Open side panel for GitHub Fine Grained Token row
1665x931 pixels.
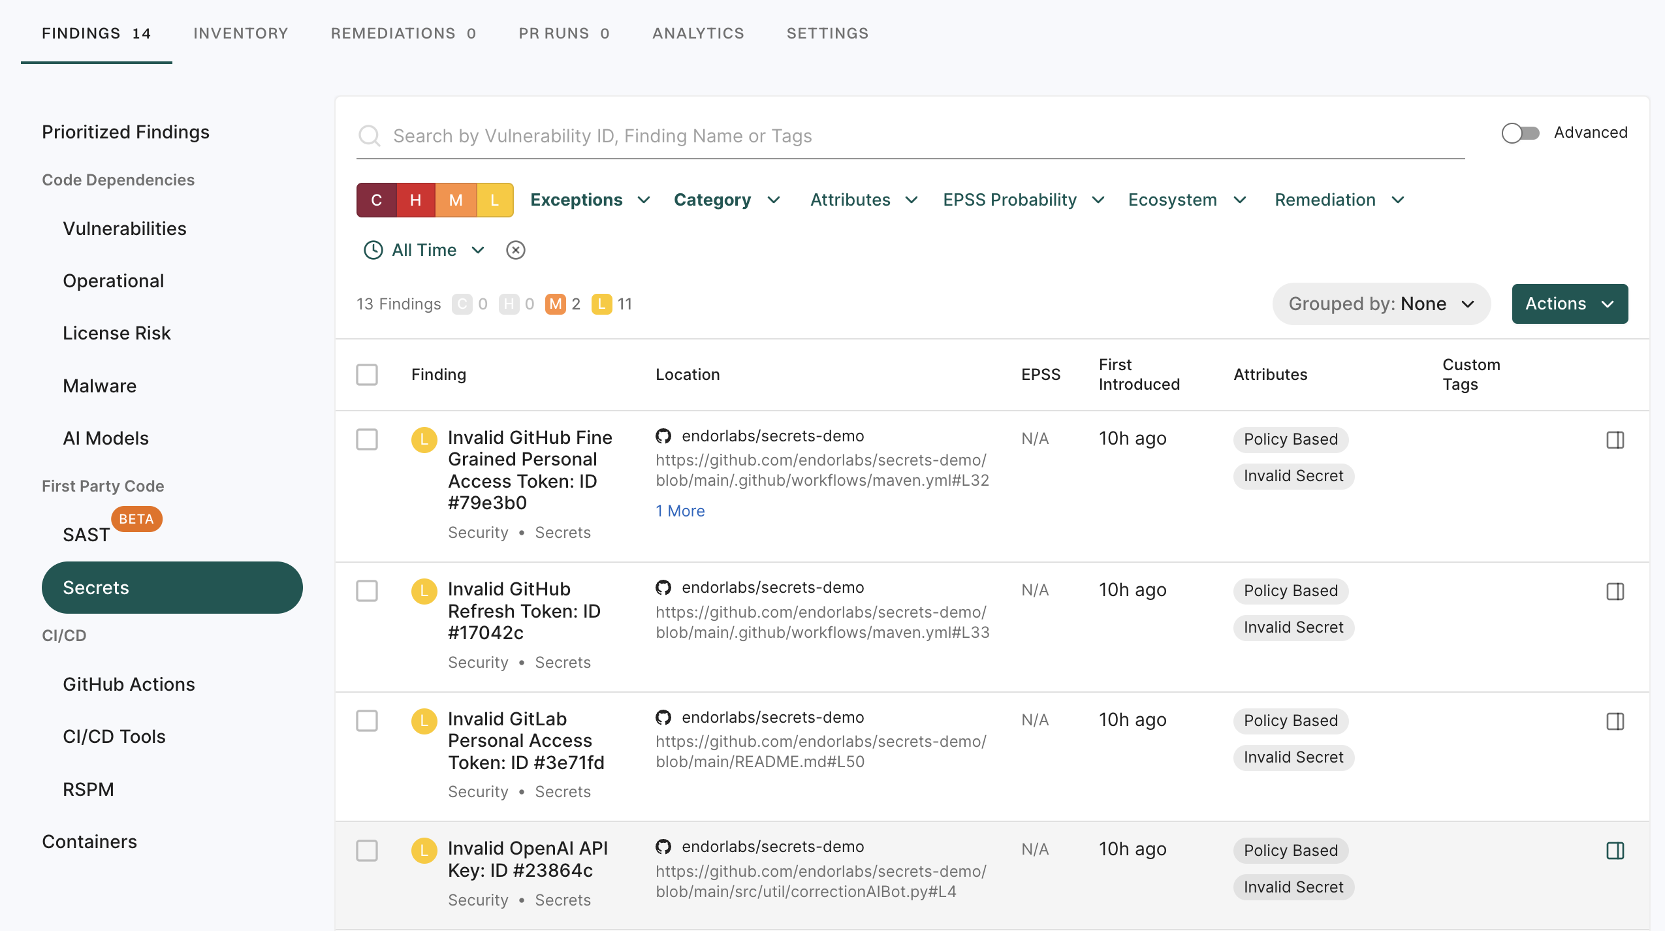[1615, 440]
